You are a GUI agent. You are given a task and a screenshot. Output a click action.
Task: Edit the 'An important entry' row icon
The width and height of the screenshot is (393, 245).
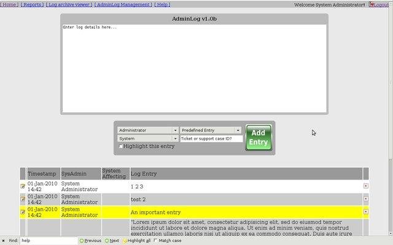[x=23, y=212]
